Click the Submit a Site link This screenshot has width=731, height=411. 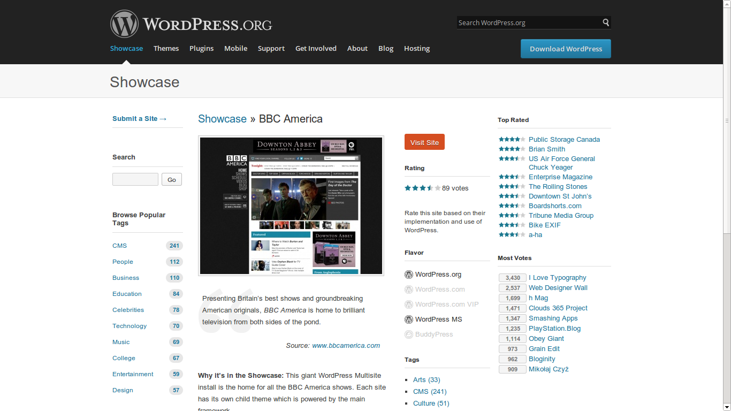tap(140, 119)
